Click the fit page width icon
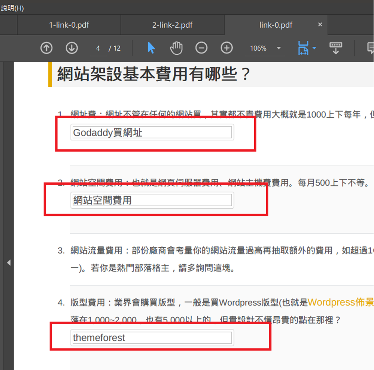This screenshot has height=370, width=374. coord(303,48)
